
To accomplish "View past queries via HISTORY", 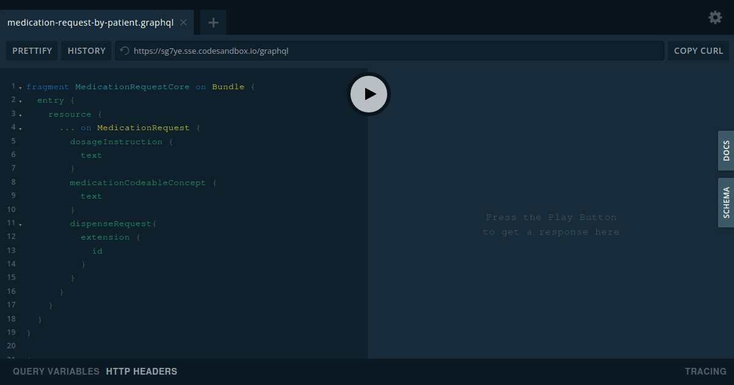I will tap(86, 51).
